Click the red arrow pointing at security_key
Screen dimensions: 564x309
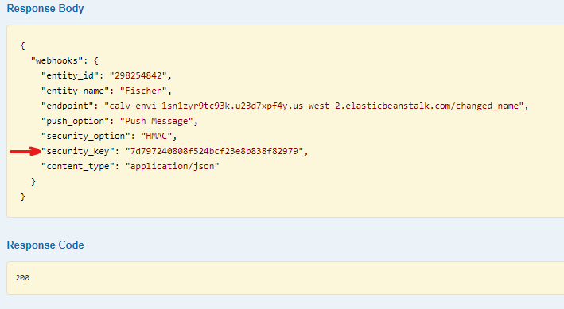tap(25, 151)
